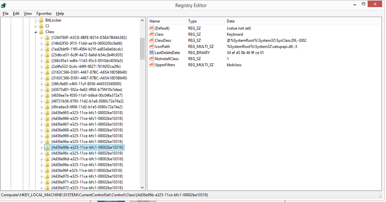Expand the {4d36e972-e325-11ce-bfc1-08002be10318} key
The width and height of the screenshot is (386, 202).
click(x=41, y=188)
